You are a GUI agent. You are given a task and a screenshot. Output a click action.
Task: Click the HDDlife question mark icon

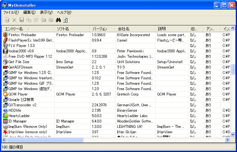tap(5, 110)
